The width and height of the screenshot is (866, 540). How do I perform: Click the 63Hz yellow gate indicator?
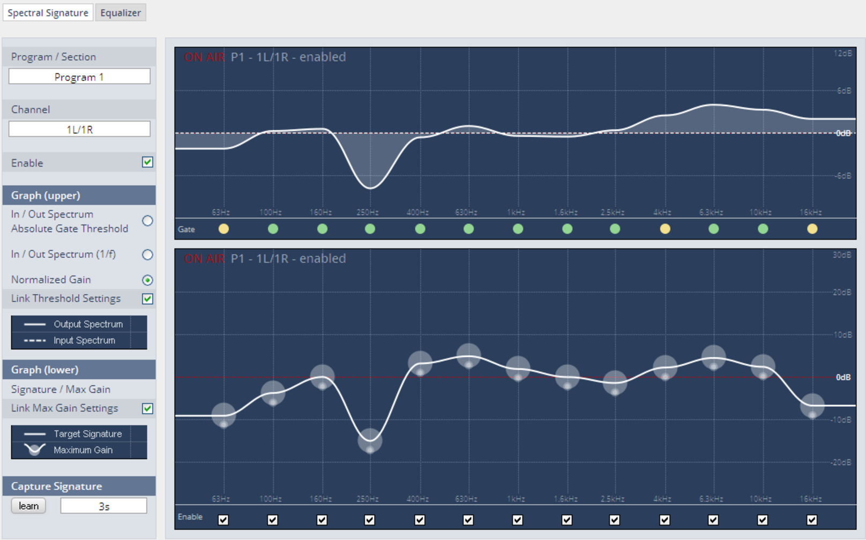pyautogui.click(x=223, y=229)
